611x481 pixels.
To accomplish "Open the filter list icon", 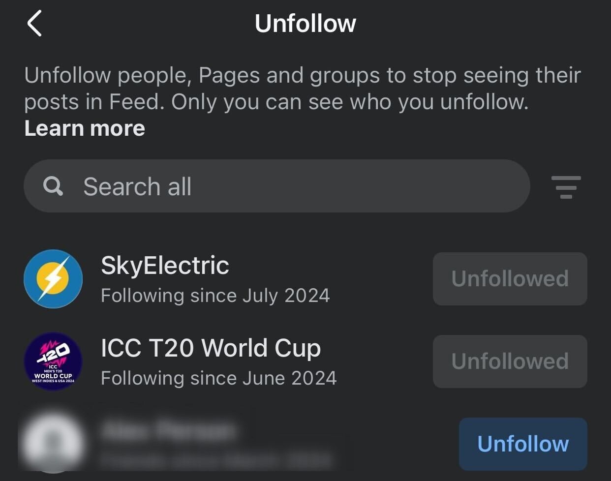I will [x=566, y=187].
